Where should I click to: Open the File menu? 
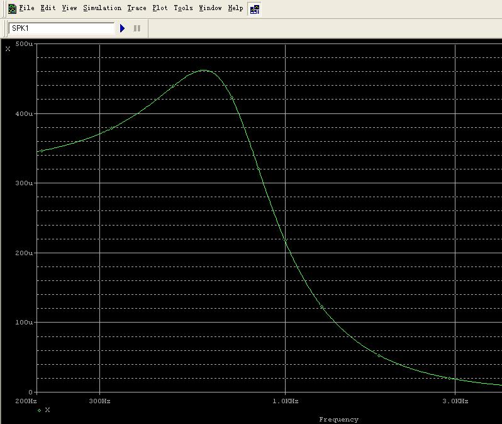(26, 8)
